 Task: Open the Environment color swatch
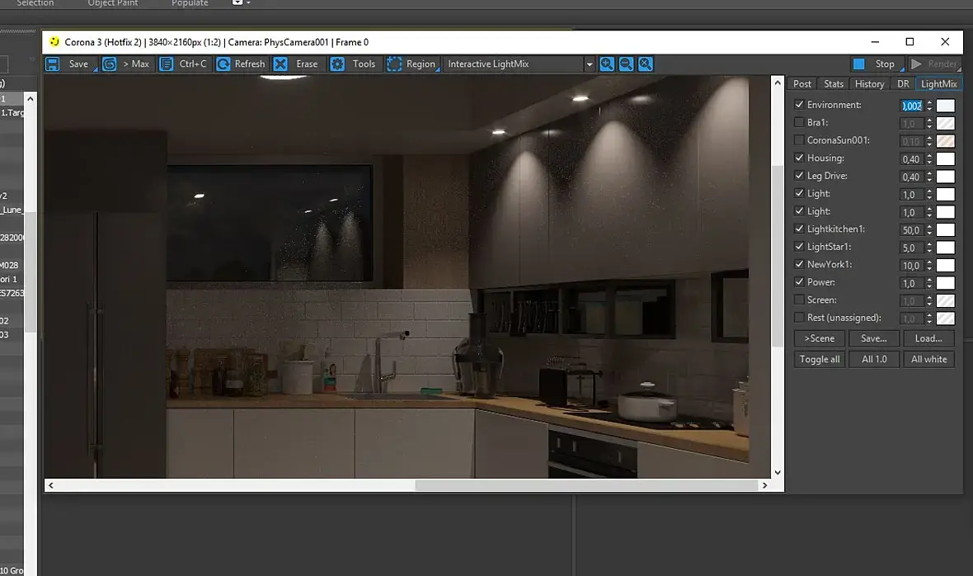click(x=945, y=106)
